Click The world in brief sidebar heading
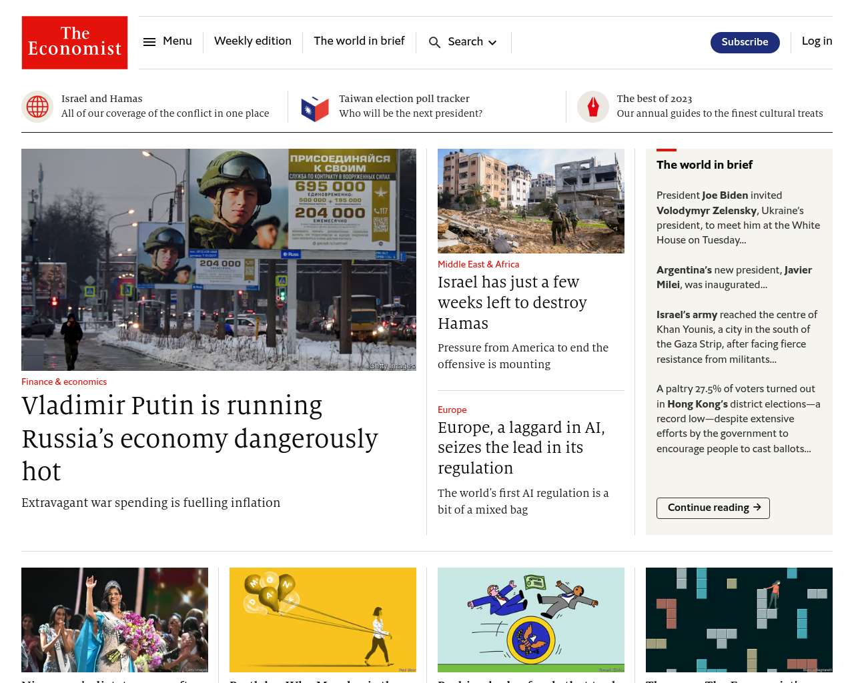854x683 pixels. tap(705, 165)
